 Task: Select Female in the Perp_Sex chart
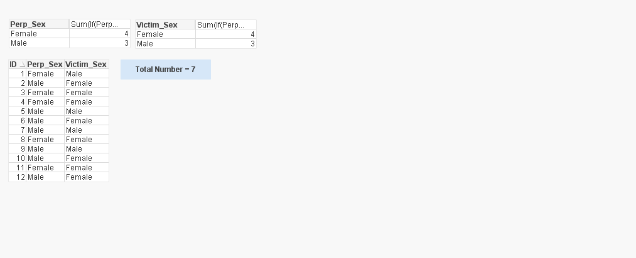(x=24, y=34)
